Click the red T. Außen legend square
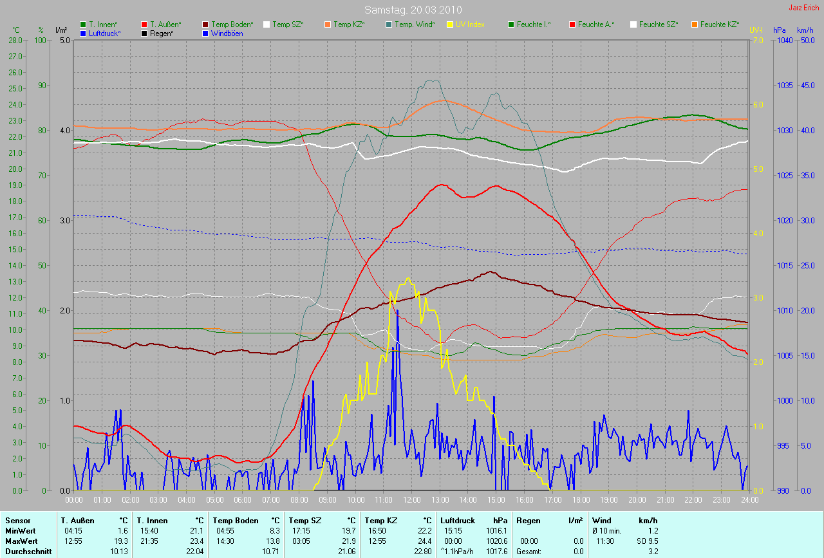 144,24
